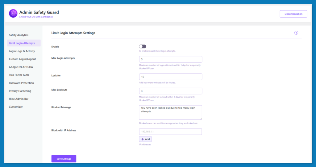The image size is (316, 167).
Task: Select Limit Login Attempts menu item
Action: point(22,43)
